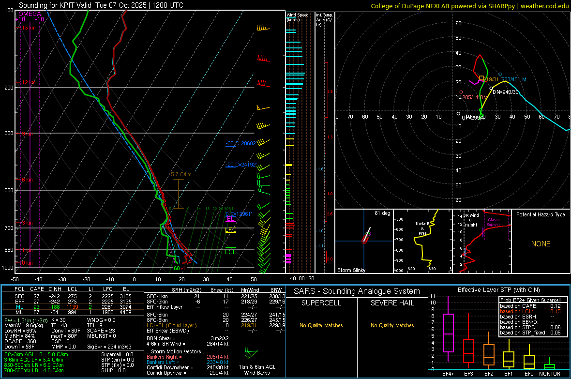Screen dimensions: 571x379
Task: Click the LFC marker on the Skew-T
Action: (230, 230)
